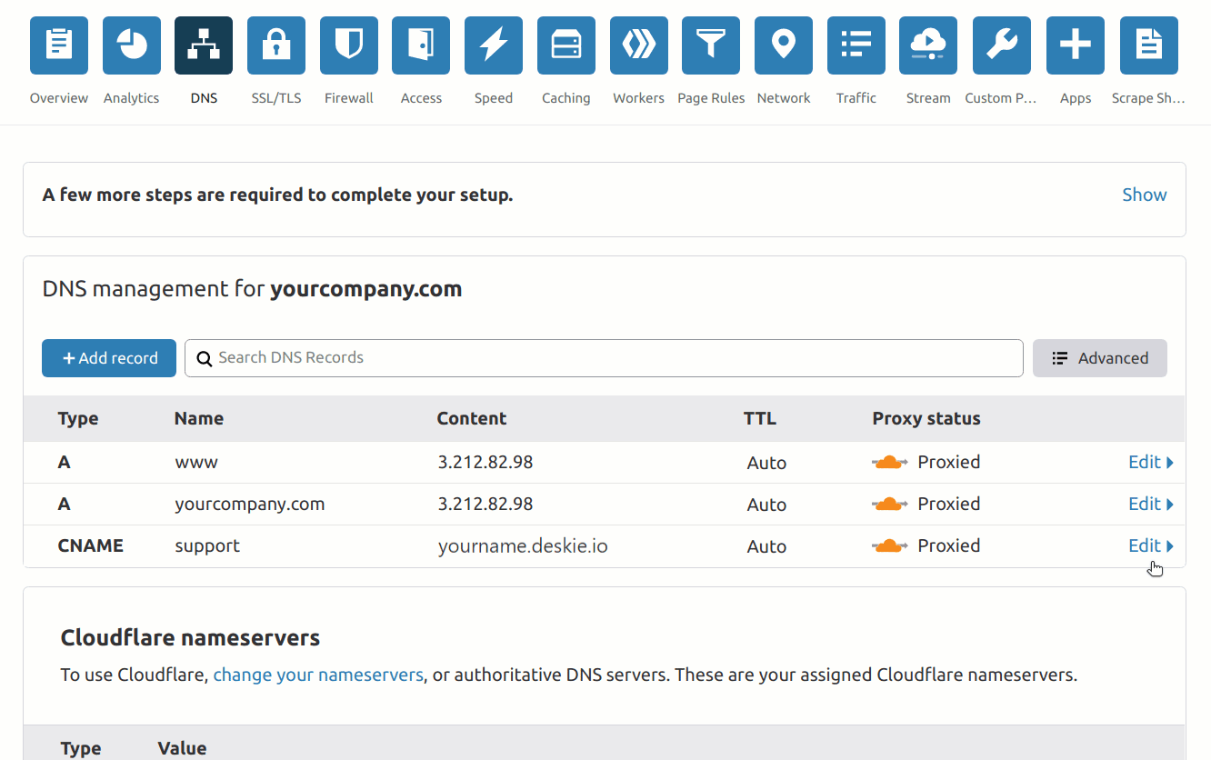This screenshot has height=760, width=1211.
Task: Open the Traffic list icon
Action: coord(856,45)
